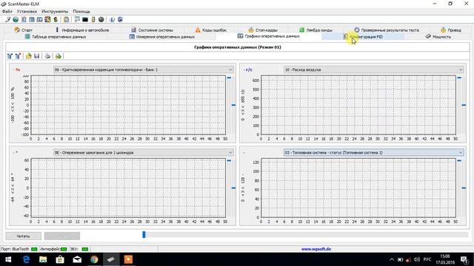Click top slider handle beside fuel trim graph
The image size is (474, 266).
pyautogui.click(x=229, y=78)
